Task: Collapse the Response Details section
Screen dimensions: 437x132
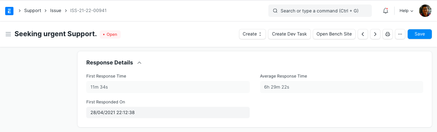Action: coord(139,63)
